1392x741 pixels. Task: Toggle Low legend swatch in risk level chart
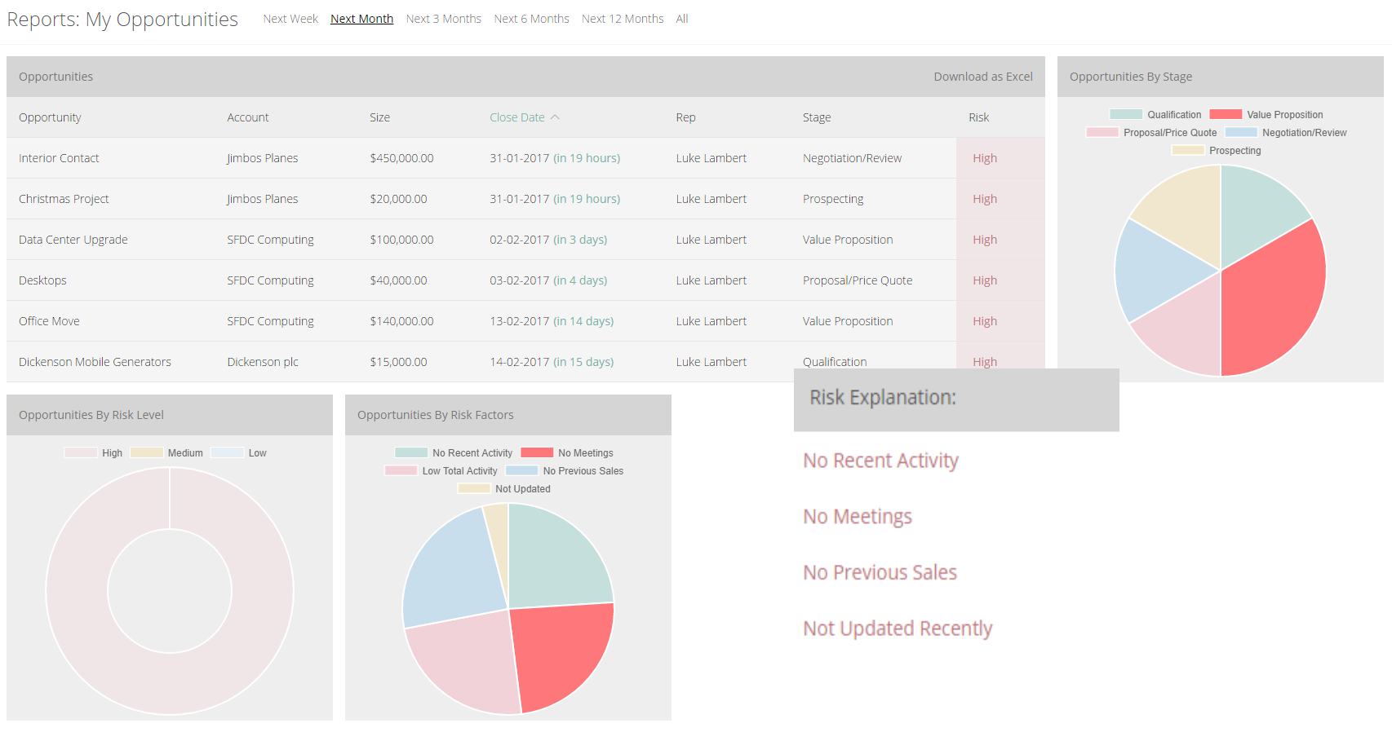227,452
